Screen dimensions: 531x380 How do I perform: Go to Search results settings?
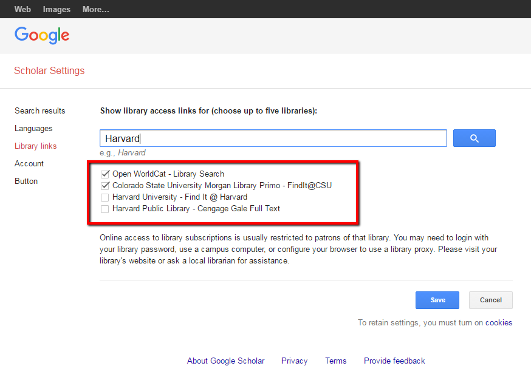[x=40, y=110]
